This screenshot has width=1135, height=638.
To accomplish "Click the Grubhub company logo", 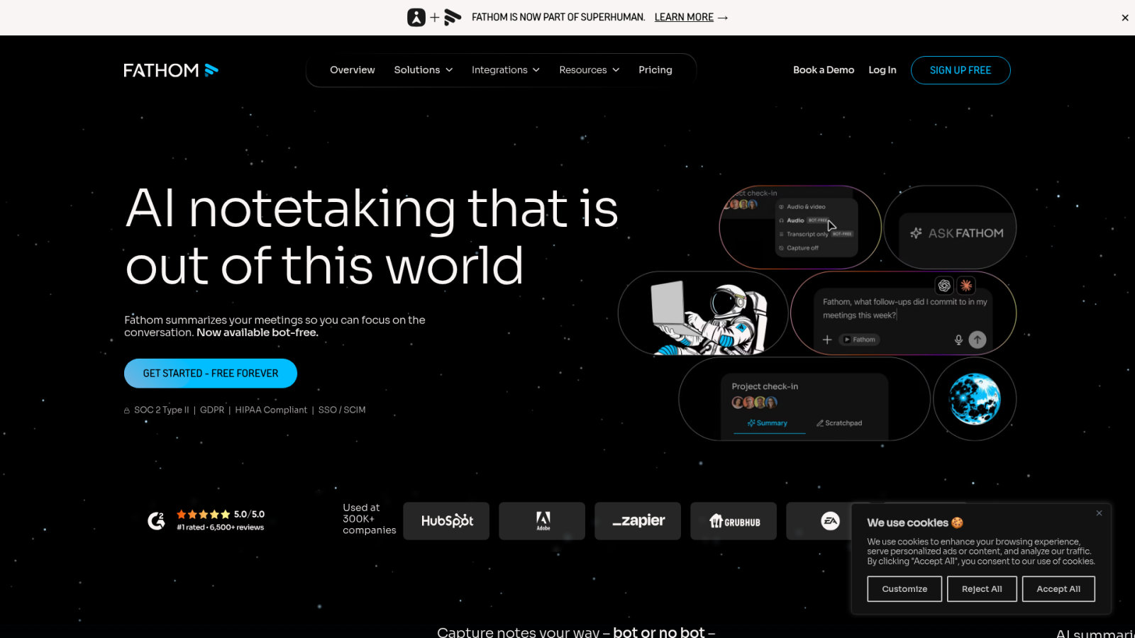I will [733, 521].
